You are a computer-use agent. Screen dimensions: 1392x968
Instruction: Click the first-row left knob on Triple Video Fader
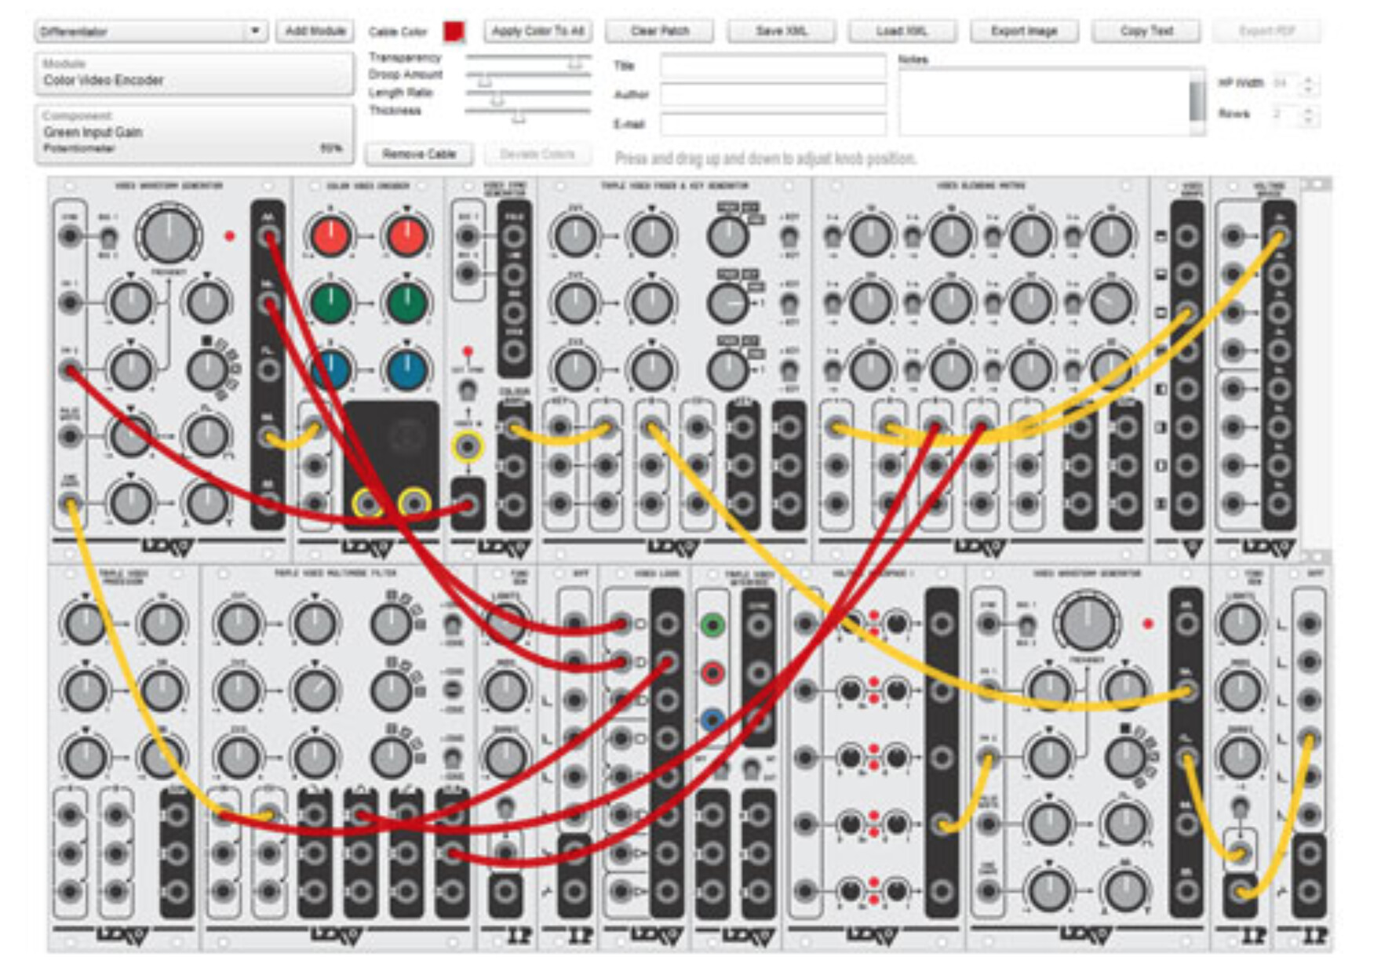[575, 235]
